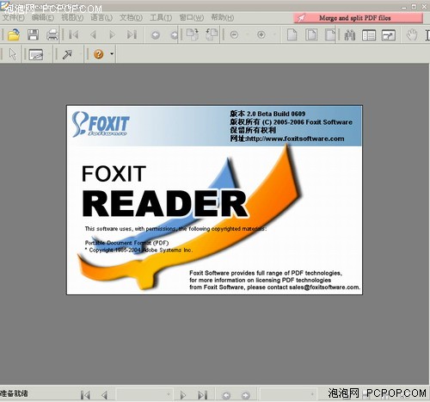Expand dropdown next to diagonal arrow tool
Image resolution: width=430 pixels, height=402 pixels.
coord(81,54)
